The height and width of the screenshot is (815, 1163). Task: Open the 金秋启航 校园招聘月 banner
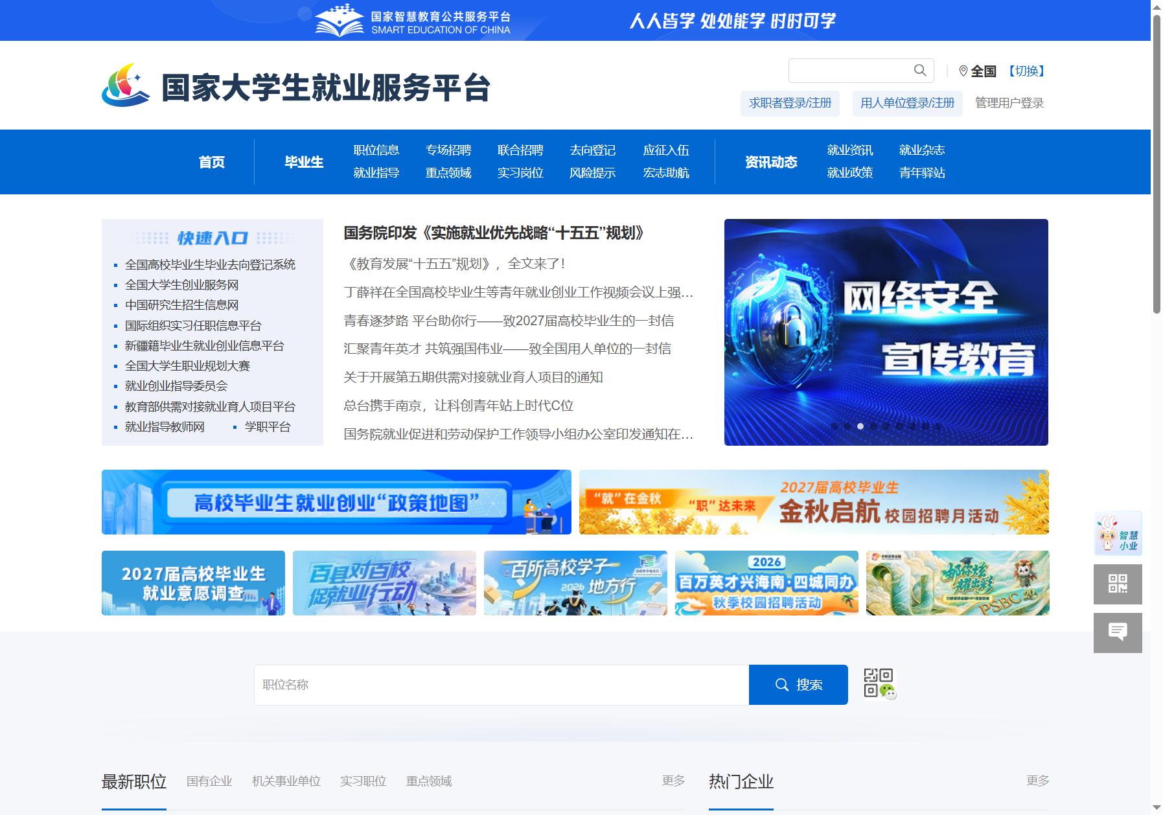coord(814,502)
